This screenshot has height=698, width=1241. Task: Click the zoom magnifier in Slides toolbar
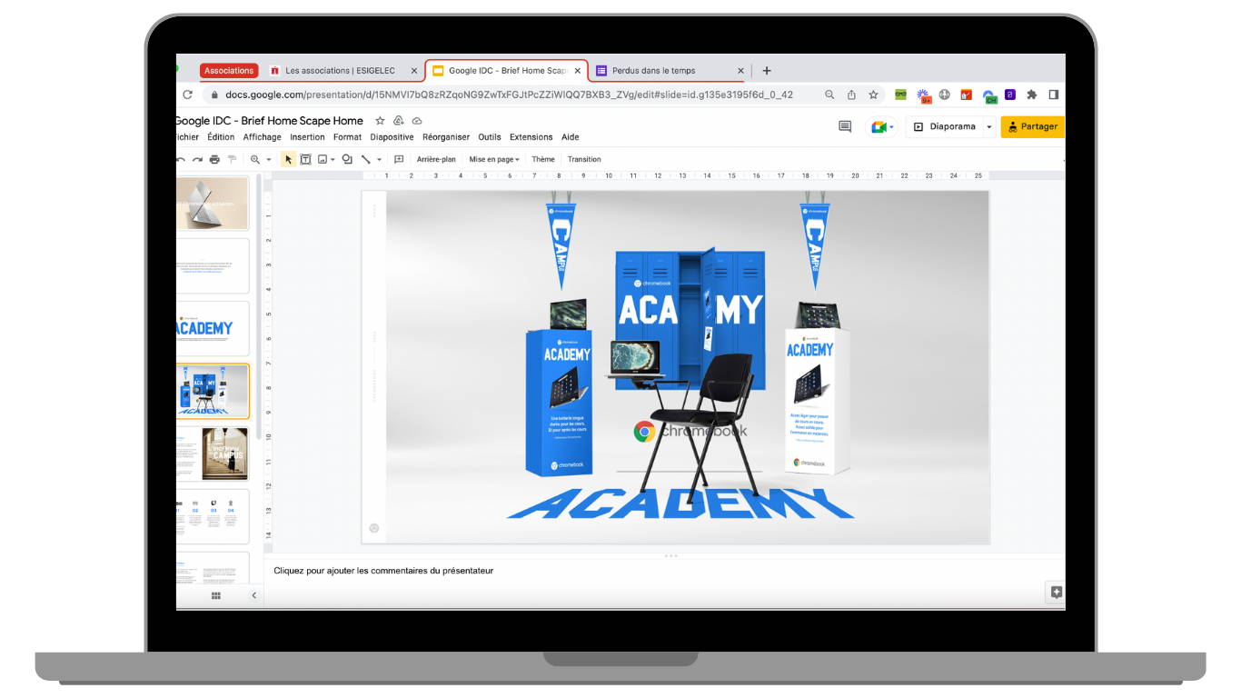pos(255,159)
